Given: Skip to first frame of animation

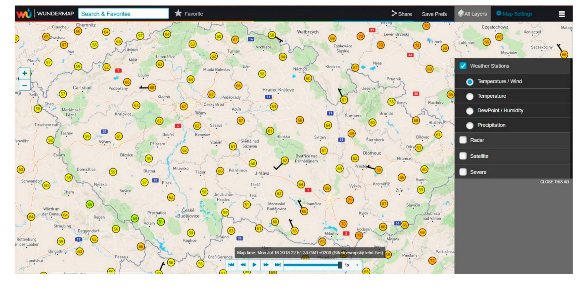Looking at the screenshot, I should 231,265.
